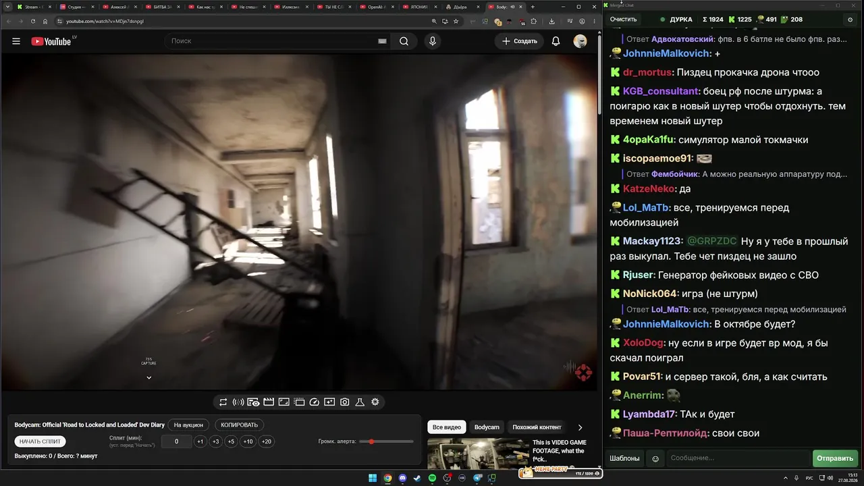Click the clapperboard icon in video toolbar
Viewport: 864px width, 486px height.
pos(269,402)
